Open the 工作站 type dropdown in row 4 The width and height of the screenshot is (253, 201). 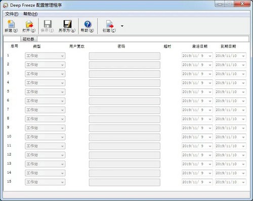coord(45,83)
